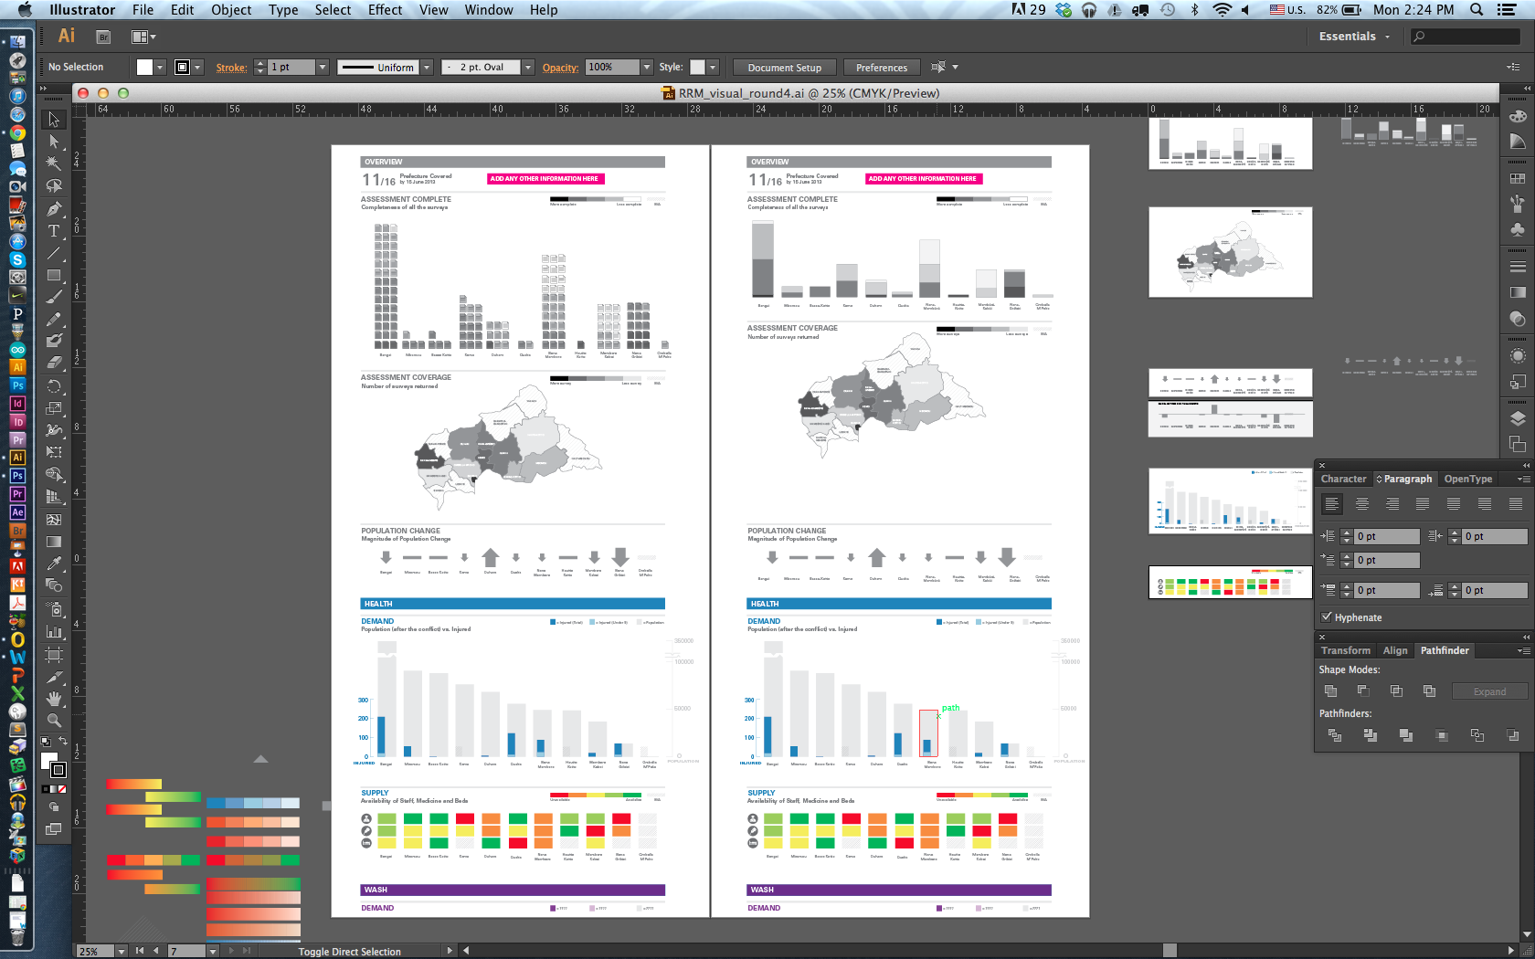Click the Unite shape mode icon
The height and width of the screenshot is (959, 1535).
[x=1330, y=691]
